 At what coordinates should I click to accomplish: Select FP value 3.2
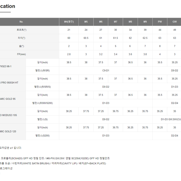(x=101, y=54)
